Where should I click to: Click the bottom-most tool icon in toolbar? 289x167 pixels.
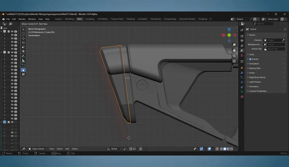[24, 74]
